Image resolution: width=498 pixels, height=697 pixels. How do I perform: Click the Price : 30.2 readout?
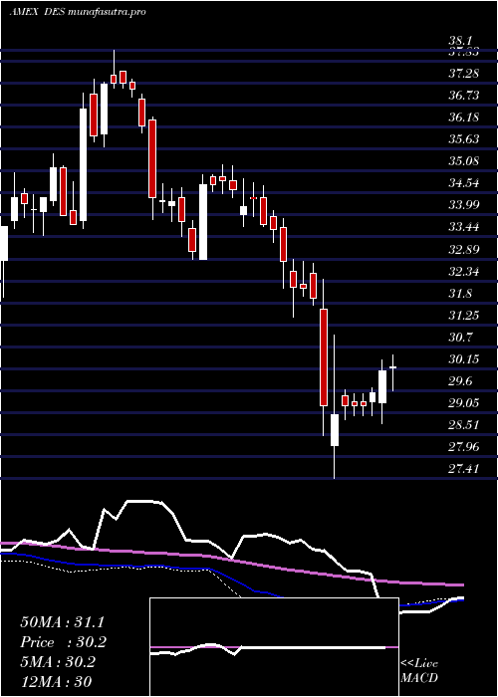pos(63,642)
